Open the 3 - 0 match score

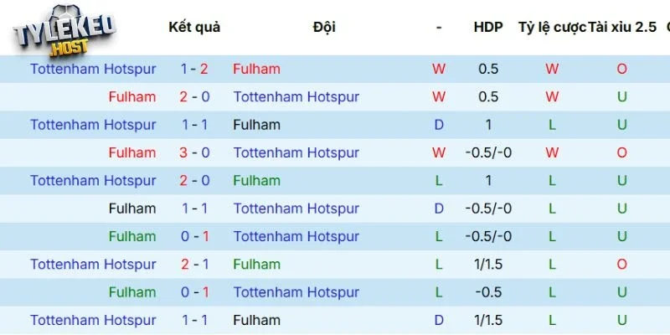point(194,152)
